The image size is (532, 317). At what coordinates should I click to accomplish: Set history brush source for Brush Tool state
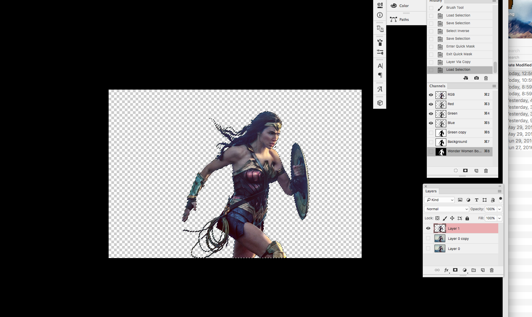click(x=431, y=8)
